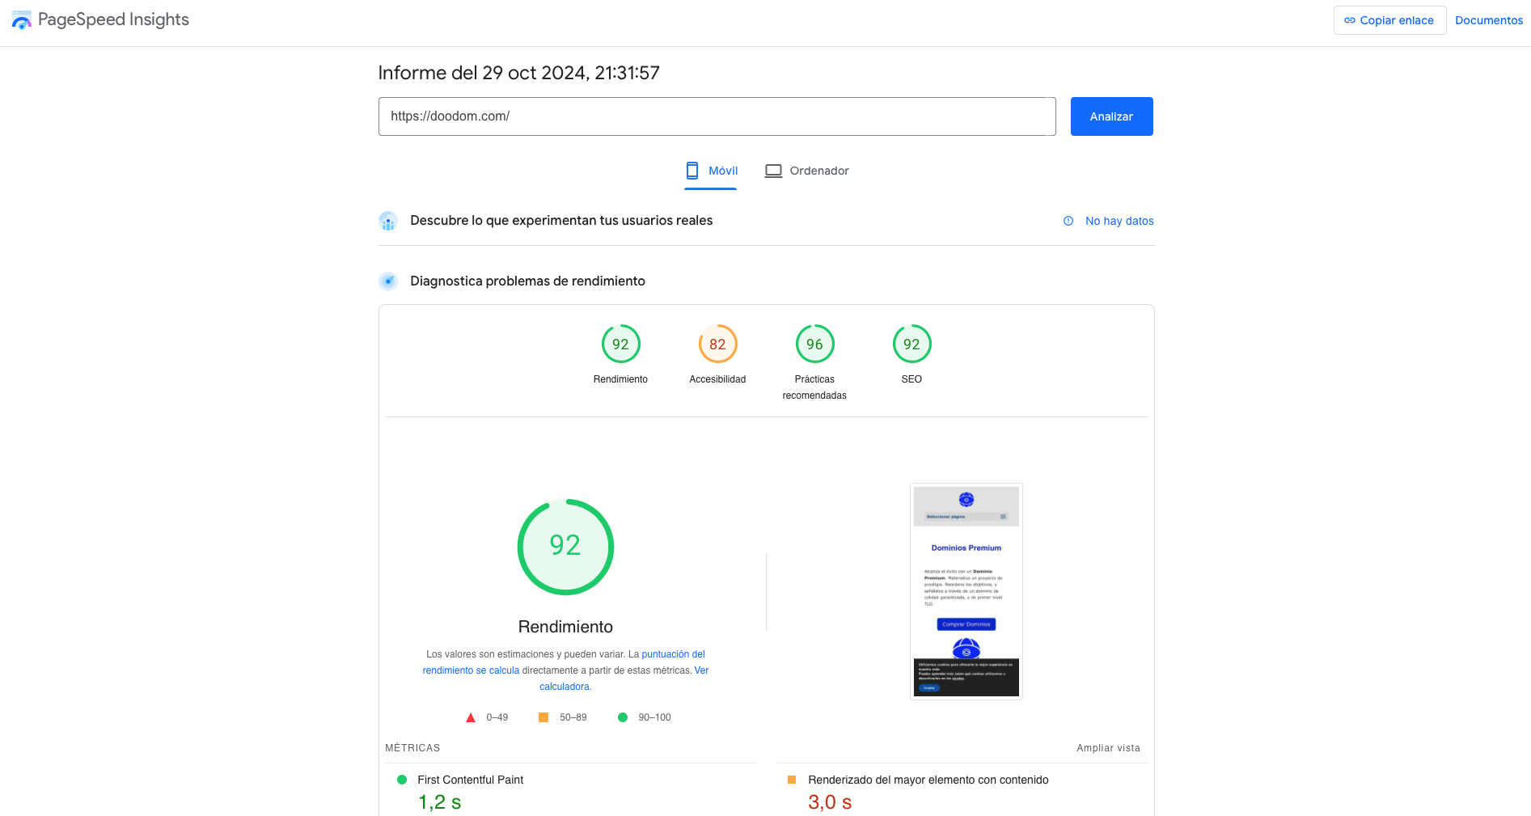
Task: Switch to the Móvil tab
Action: pyautogui.click(x=711, y=171)
